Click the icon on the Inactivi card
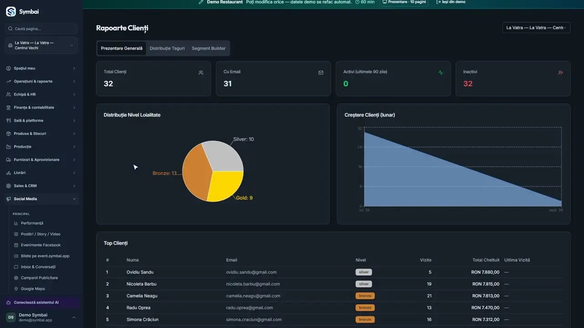 click(x=561, y=72)
